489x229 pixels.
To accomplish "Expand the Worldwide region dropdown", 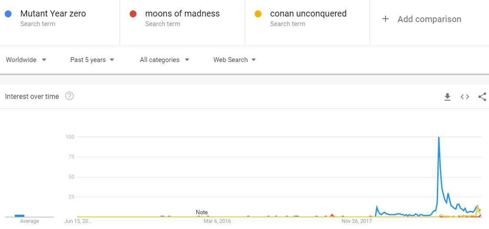I will 26,60.
